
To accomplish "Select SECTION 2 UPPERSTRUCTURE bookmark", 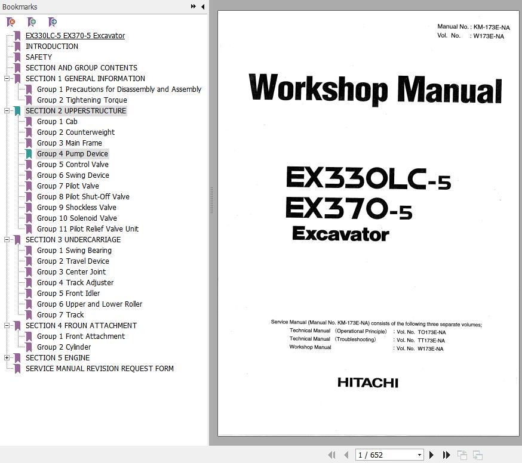I will [x=76, y=111].
